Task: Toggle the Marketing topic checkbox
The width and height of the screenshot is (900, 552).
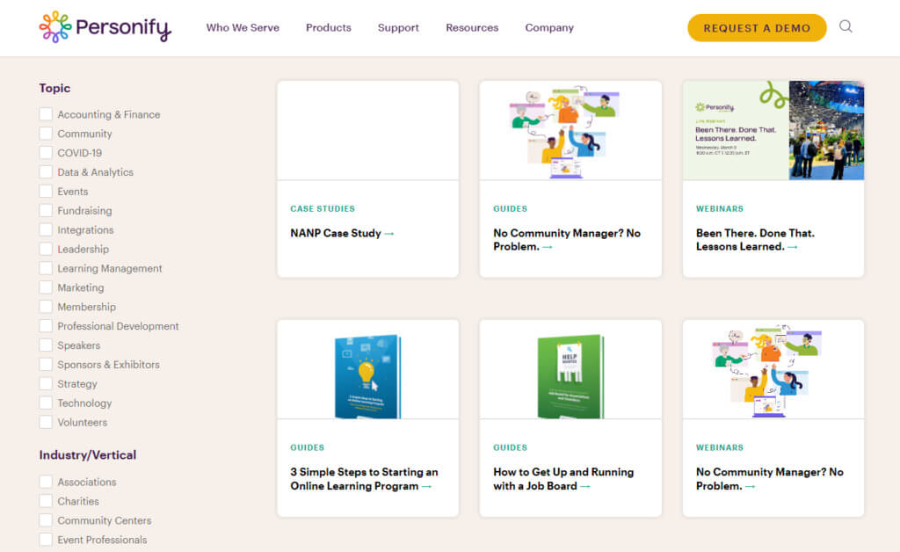Action: click(46, 287)
